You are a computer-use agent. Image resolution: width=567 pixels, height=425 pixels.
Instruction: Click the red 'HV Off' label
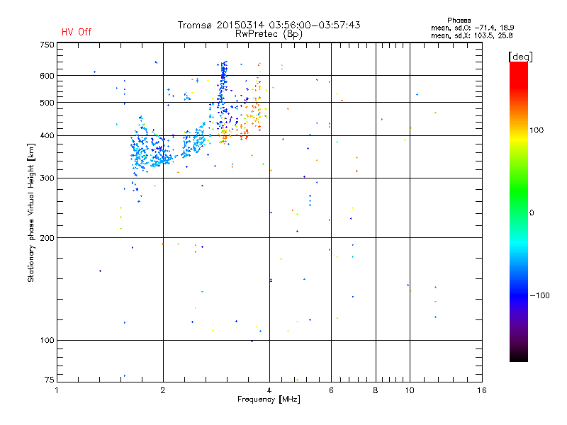tap(77, 32)
